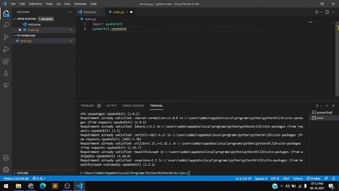339x191 pixels.
Task: Open editor More Actions ellipsis
Action: 333,12
